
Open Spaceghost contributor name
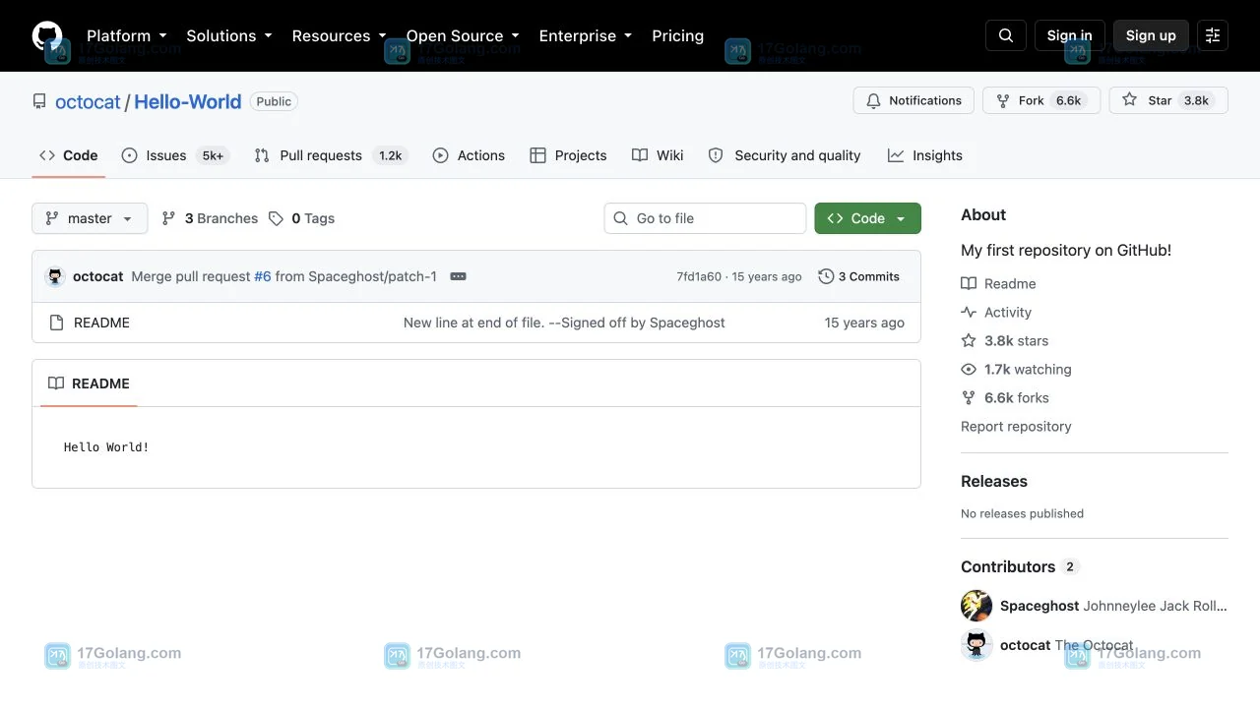coord(1039,606)
